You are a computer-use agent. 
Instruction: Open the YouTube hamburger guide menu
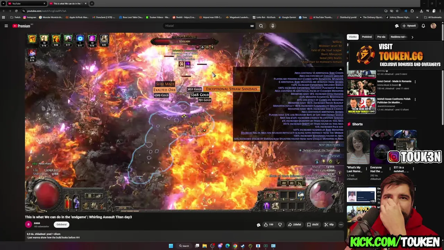tap(6, 26)
